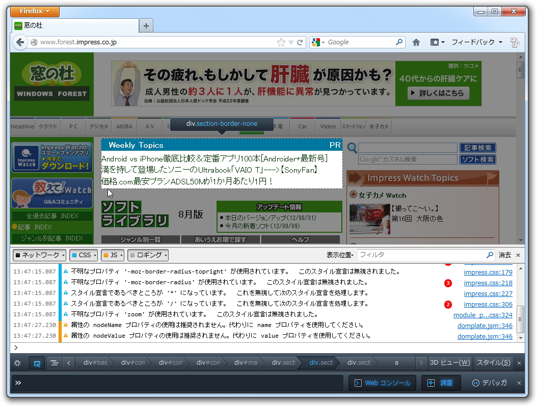Open the orange Firefox menu
The width and height of the screenshot is (537, 407).
34,11
